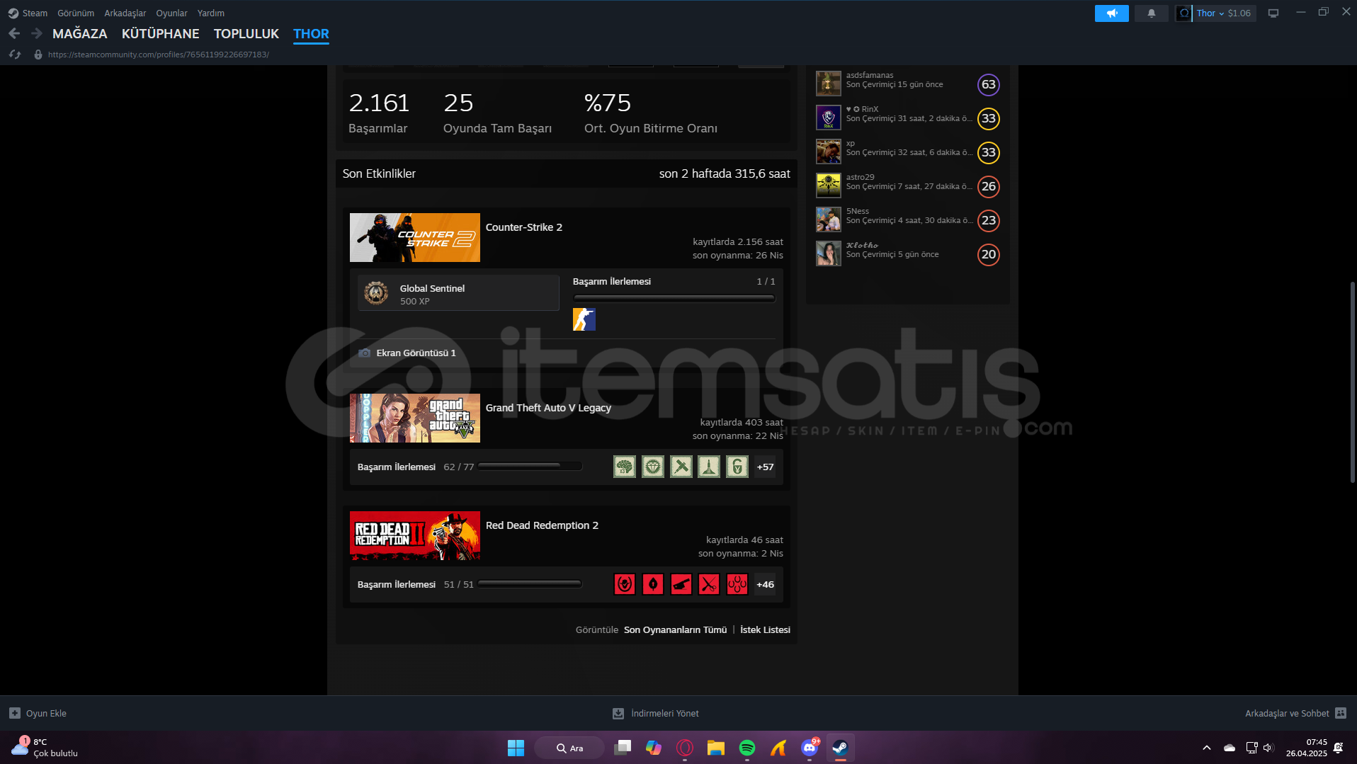Click the page vertical scrollbar
This screenshot has height=764, width=1357.
click(1352, 382)
